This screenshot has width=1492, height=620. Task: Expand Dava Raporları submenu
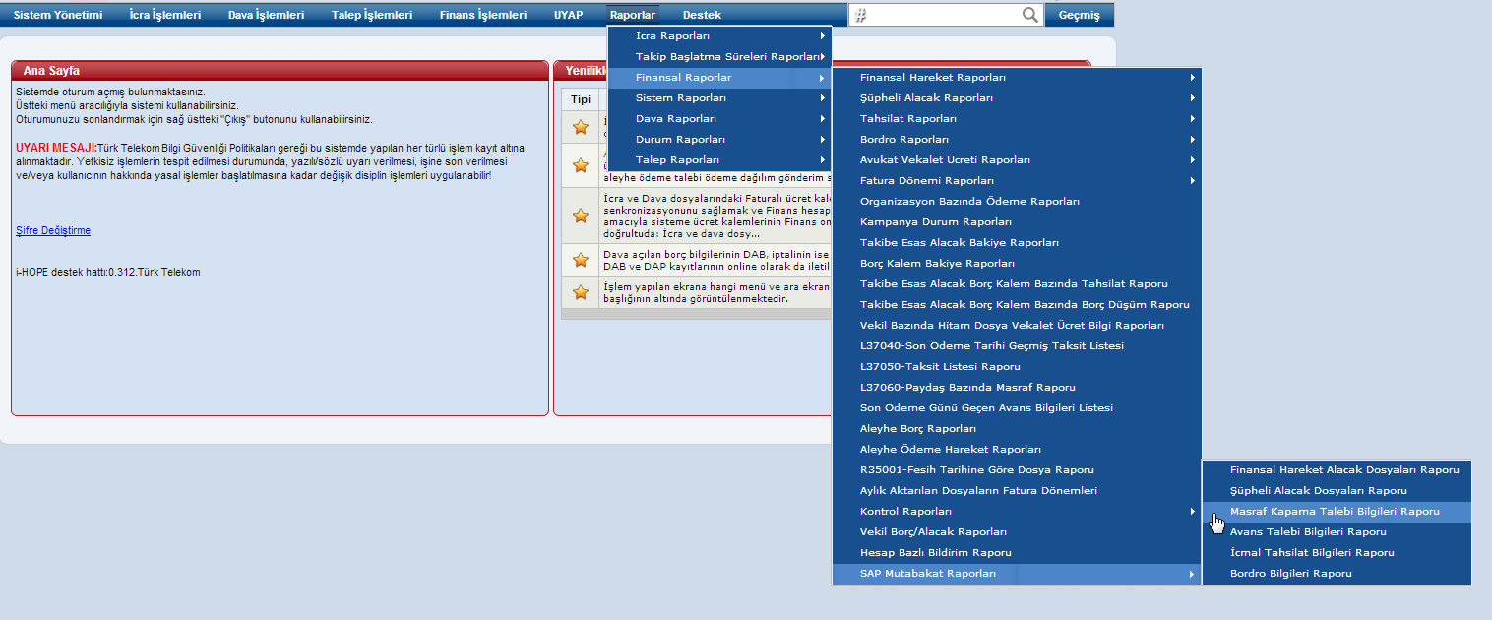point(719,119)
